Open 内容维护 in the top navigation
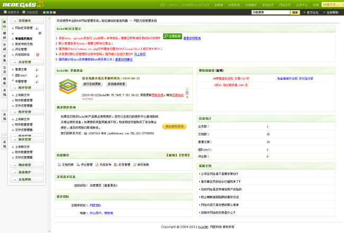 251,5
